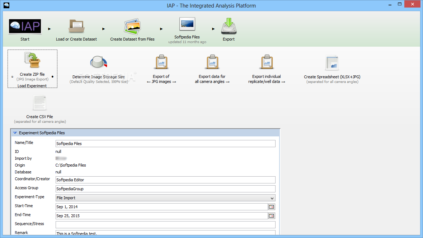Open the End-Time calendar picker
The height and width of the screenshot is (238, 423).
[x=272, y=216]
